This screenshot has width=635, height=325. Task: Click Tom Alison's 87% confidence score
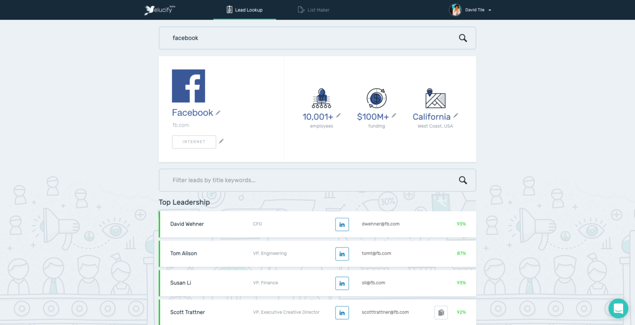(x=461, y=254)
